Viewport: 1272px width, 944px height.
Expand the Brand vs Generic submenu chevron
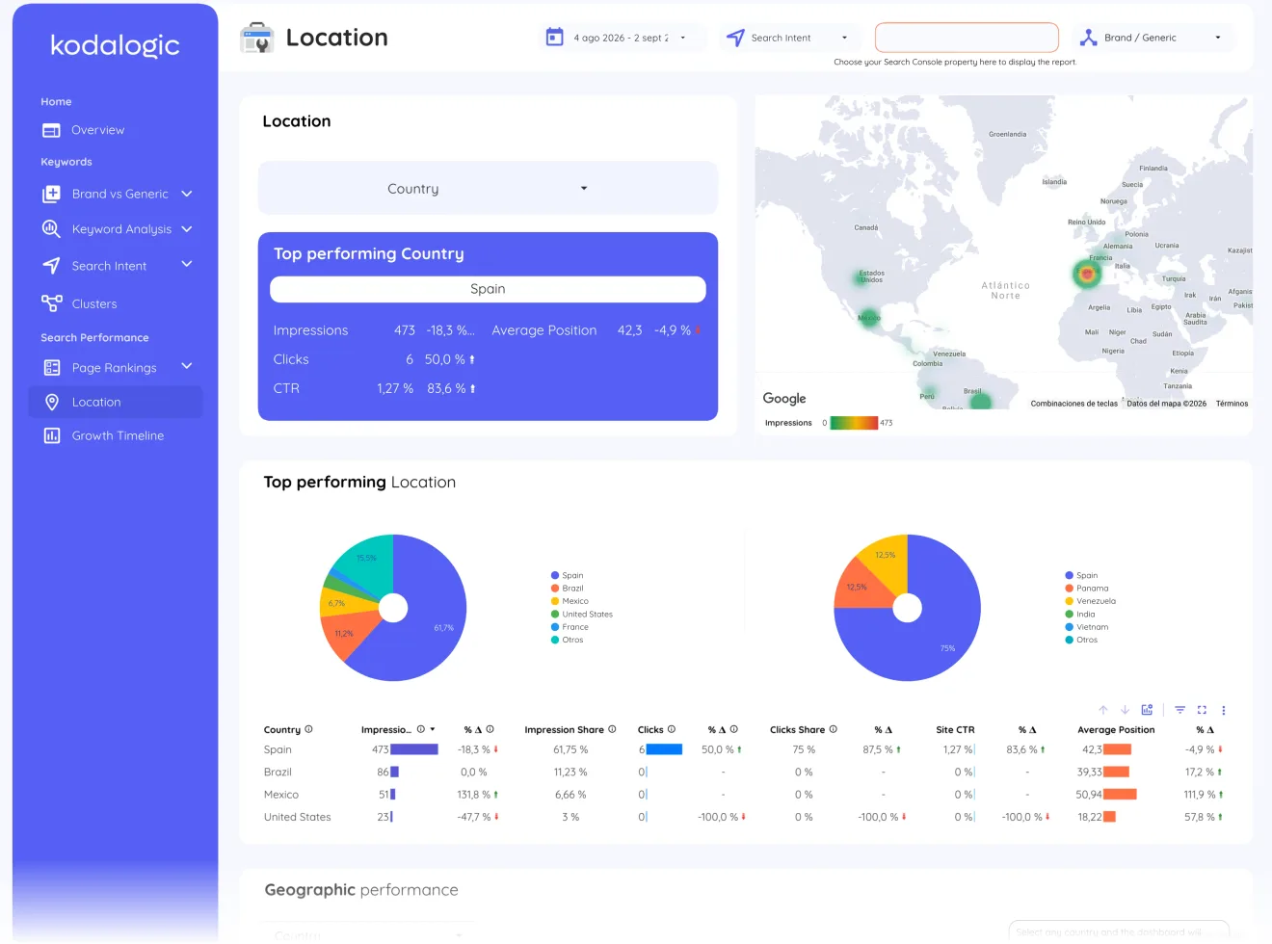pyautogui.click(x=187, y=194)
